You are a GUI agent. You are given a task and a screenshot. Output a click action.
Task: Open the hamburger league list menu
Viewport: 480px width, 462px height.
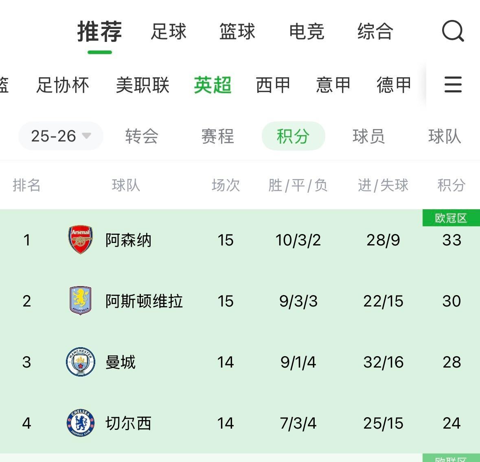(453, 85)
